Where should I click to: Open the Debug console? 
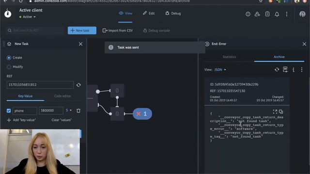coord(156,30)
